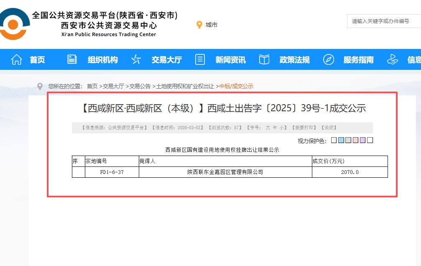Select the blue vision protection color swatch
Image resolution: width=421 pixels, height=266 pixels.
pyautogui.click(x=341, y=140)
